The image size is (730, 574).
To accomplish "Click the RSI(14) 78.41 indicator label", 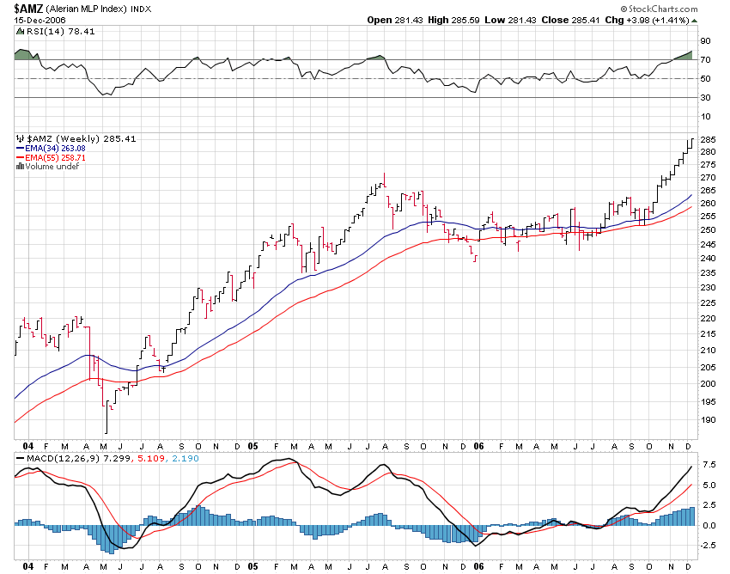I will pyautogui.click(x=60, y=31).
